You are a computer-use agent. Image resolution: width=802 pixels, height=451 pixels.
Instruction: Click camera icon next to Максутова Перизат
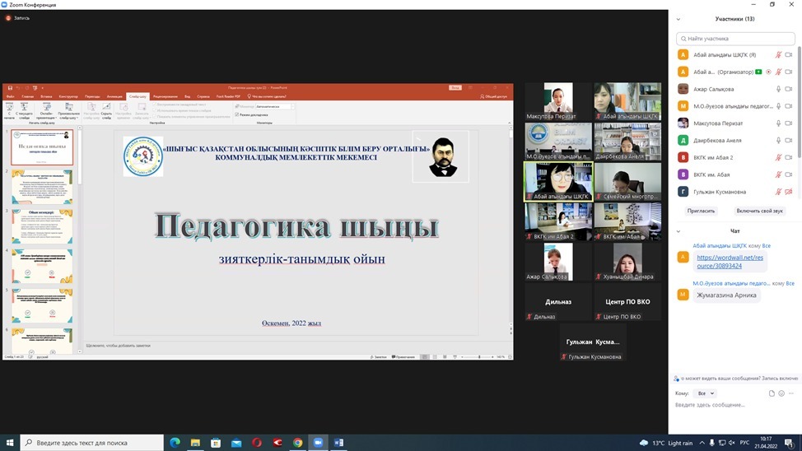coord(789,123)
